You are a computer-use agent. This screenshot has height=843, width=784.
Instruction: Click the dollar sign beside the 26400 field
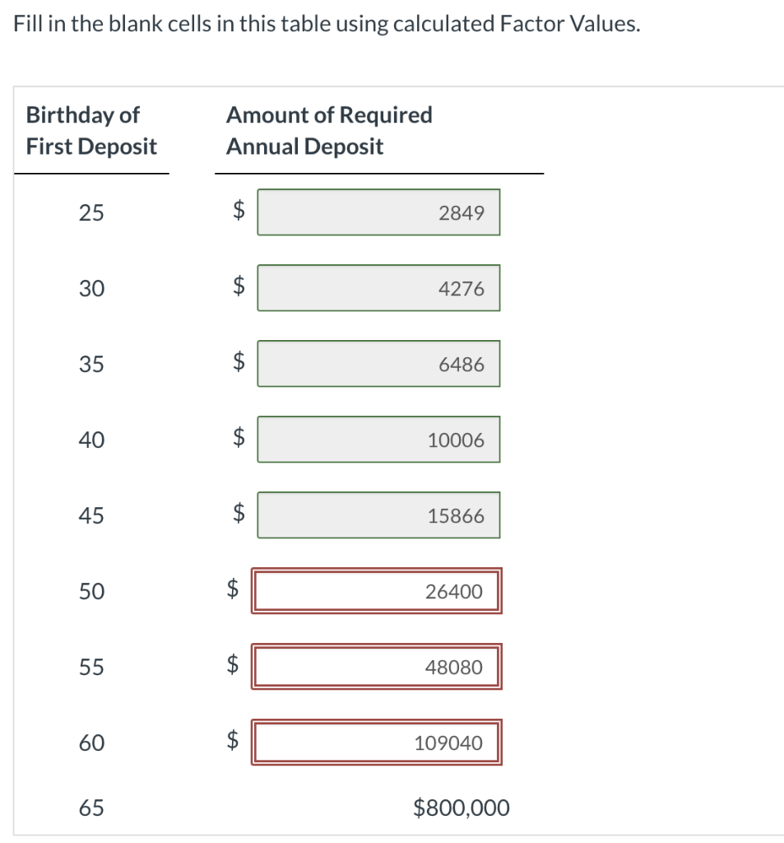pyautogui.click(x=235, y=591)
